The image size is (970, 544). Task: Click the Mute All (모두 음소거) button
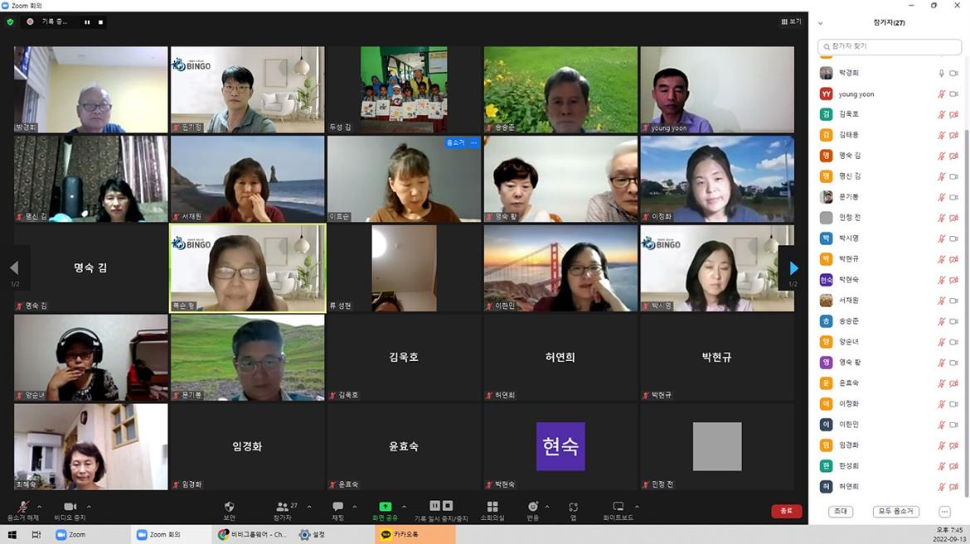click(x=895, y=512)
